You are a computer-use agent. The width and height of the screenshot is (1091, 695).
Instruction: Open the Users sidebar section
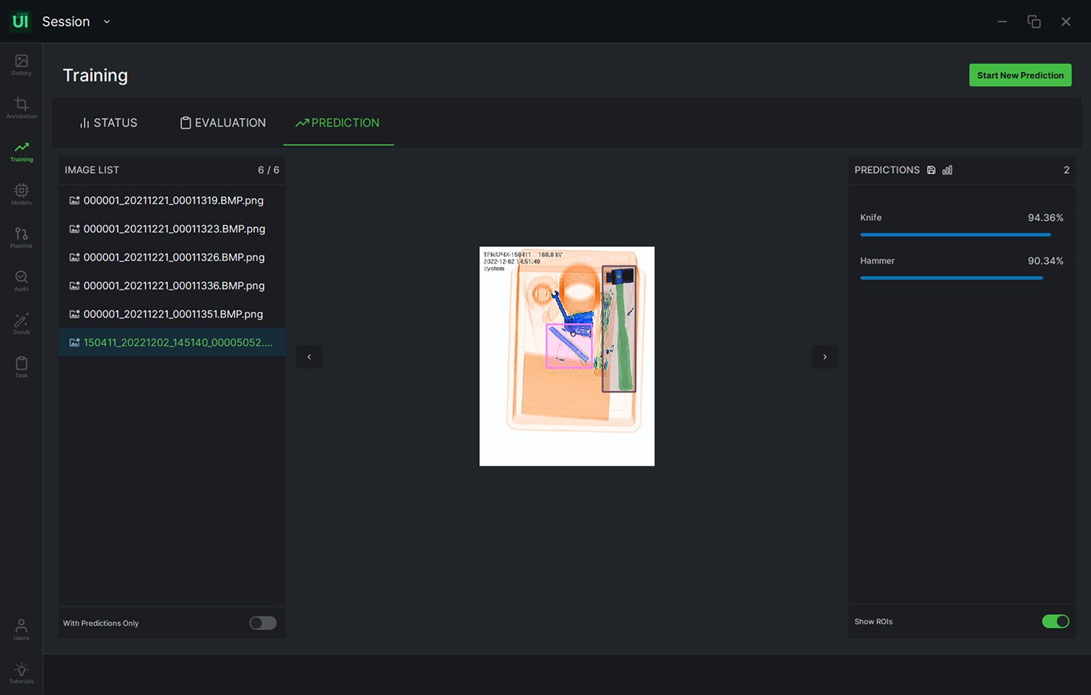21,630
